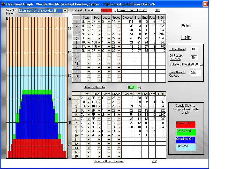Expand reverse row 2 Stop dropdown

(x=99, y=102)
